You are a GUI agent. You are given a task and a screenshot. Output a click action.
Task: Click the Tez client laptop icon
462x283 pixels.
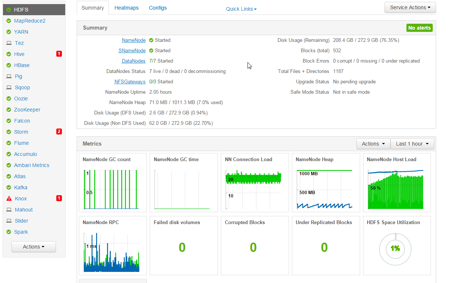pyautogui.click(x=9, y=43)
